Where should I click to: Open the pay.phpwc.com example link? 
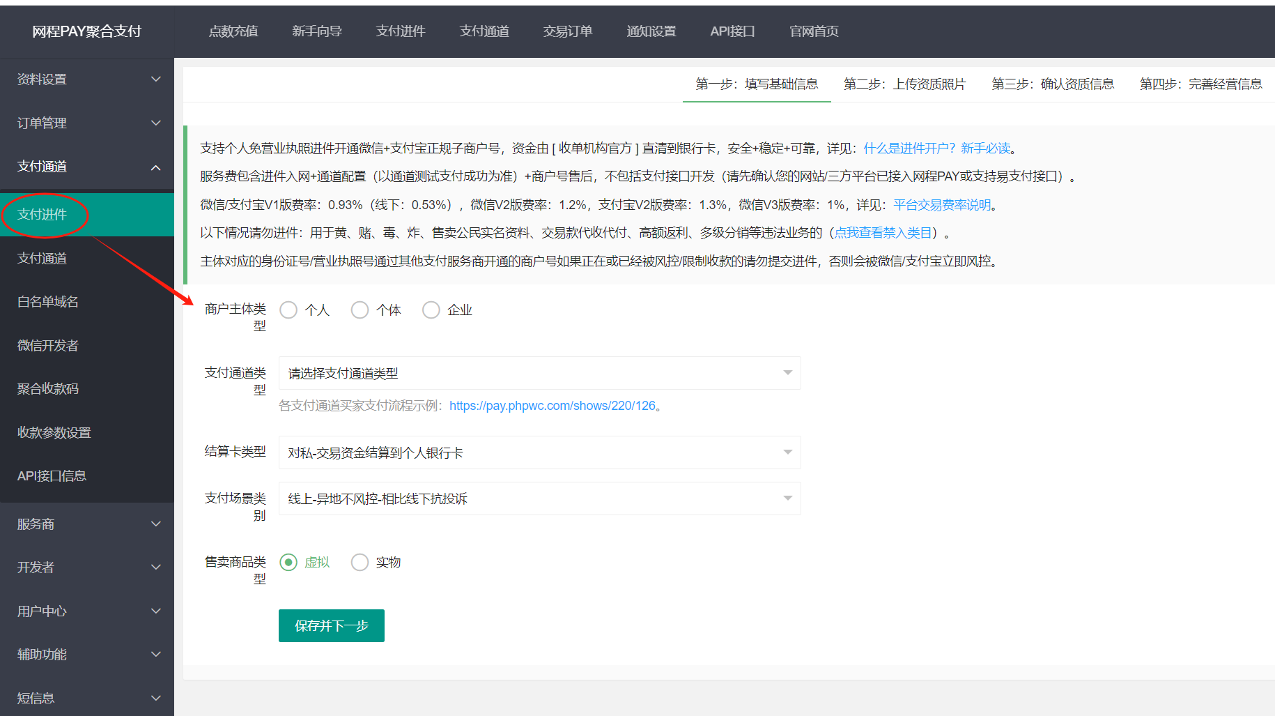click(552, 406)
